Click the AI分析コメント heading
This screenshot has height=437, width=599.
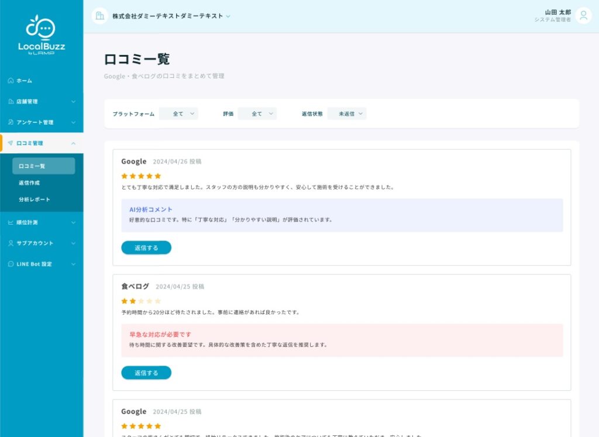pyautogui.click(x=151, y=209)
